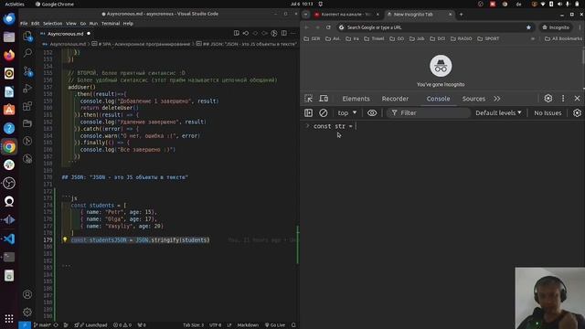The image size is (585, 329).
Task: Open console settings gear next to No Issues
Action: (577, 112)
